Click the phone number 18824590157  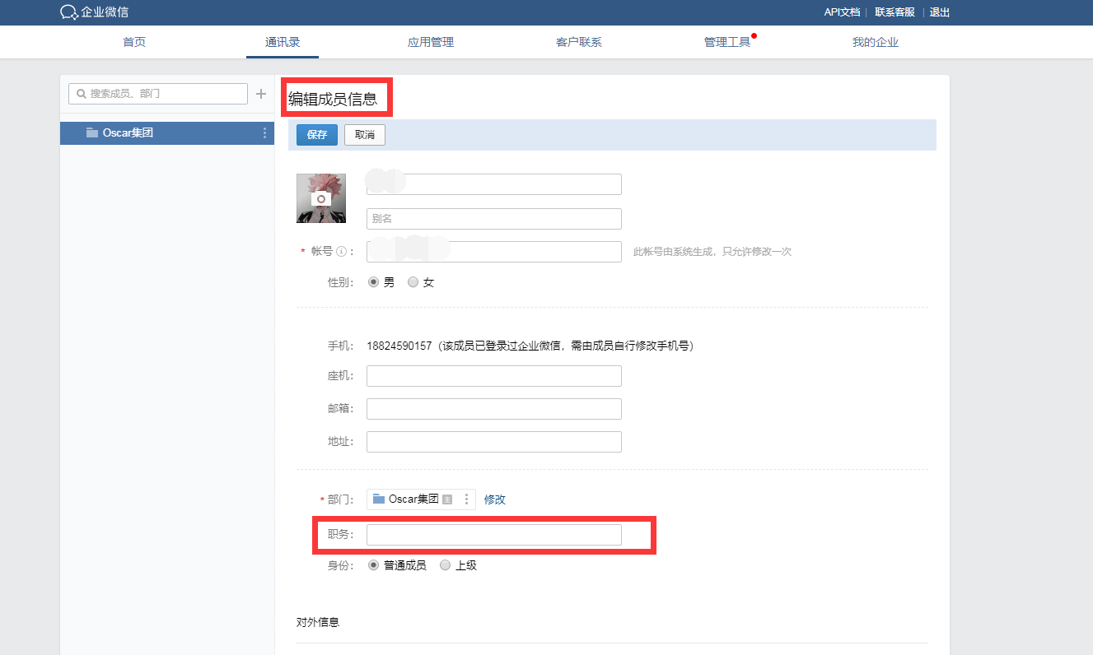pos(399,346)
